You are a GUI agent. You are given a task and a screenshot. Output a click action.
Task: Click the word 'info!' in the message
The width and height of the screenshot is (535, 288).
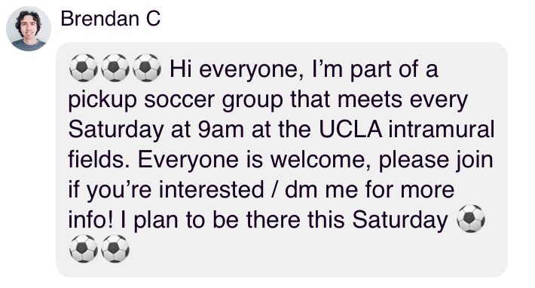pyautogui.click(x=90, y=219)
